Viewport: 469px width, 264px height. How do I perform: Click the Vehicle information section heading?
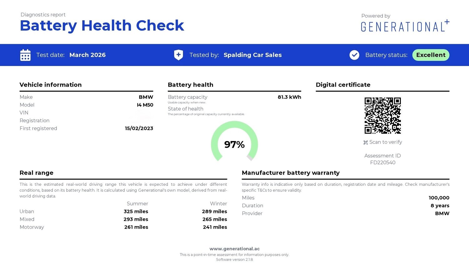(51, 85)
